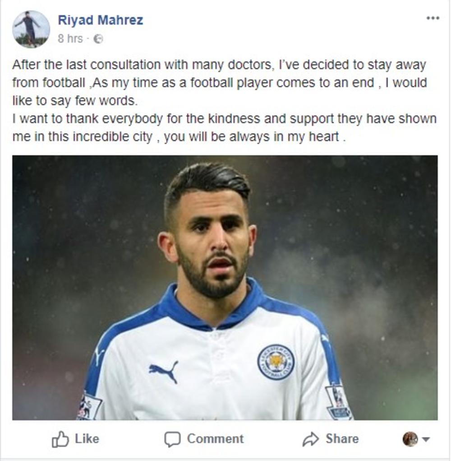Open Riyad Mahrez's round profile picture

pos(31,29)
